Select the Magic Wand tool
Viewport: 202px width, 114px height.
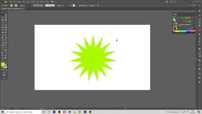[x=3, y=17]
